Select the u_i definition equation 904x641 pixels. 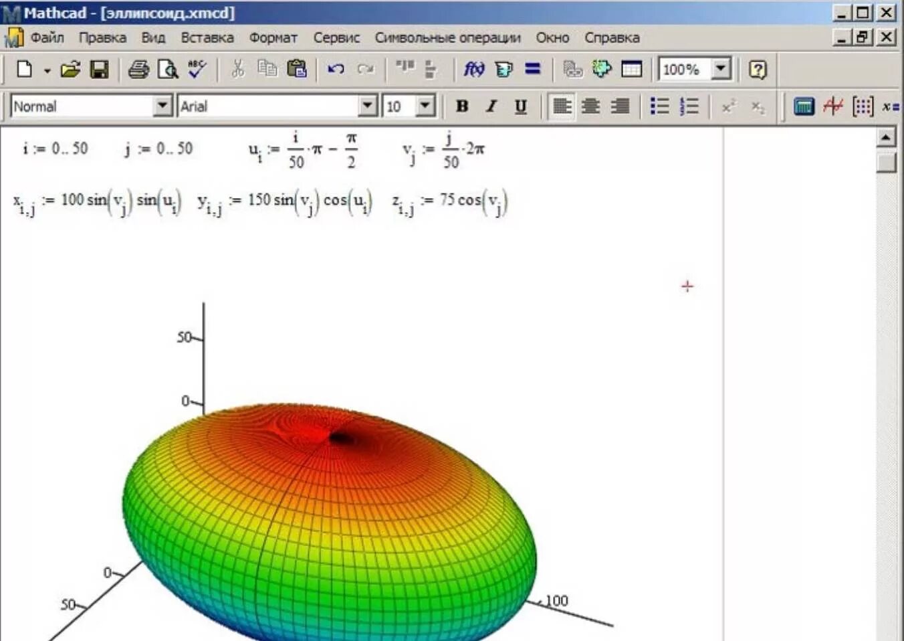tap(304, 150)
